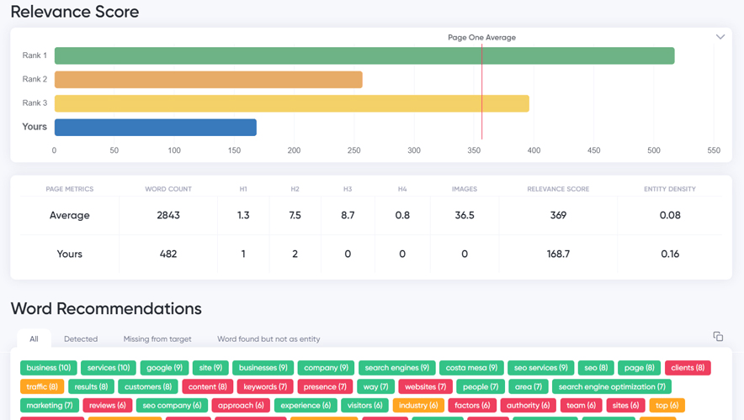The height and width of the screenshot is (420, 744).
Task: Select the orange industry (6) tag
Action: pyautogui.click(x=418, y=406)
